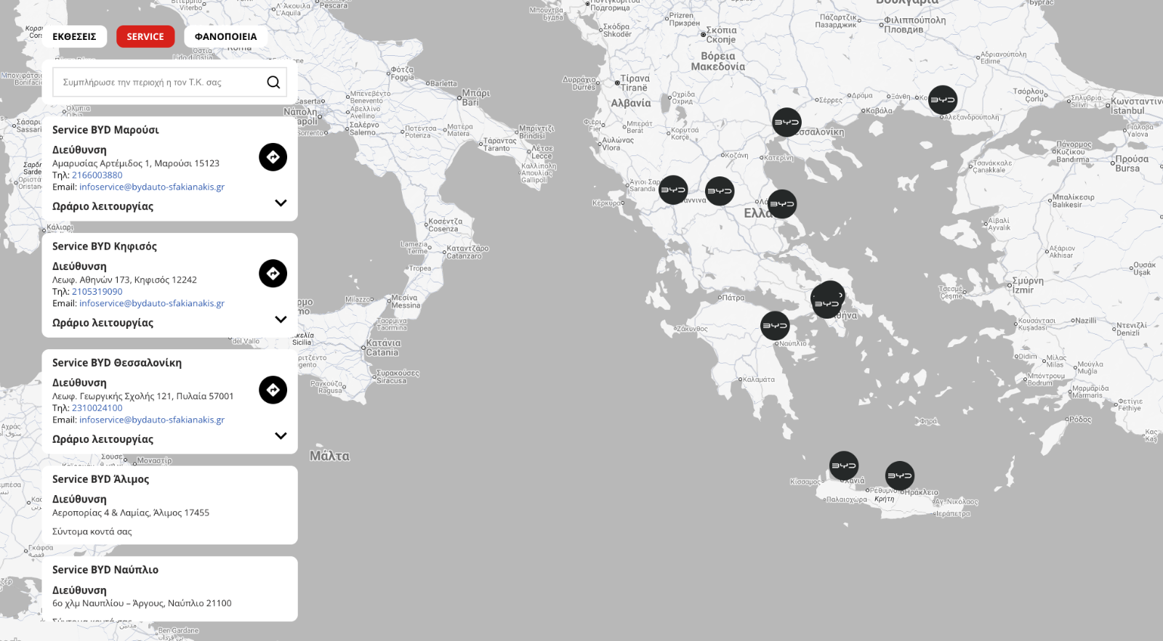Get directions to Service BYD Κηφισός
The height and width of the screenshot is (641, 1163).
[273, 274]
